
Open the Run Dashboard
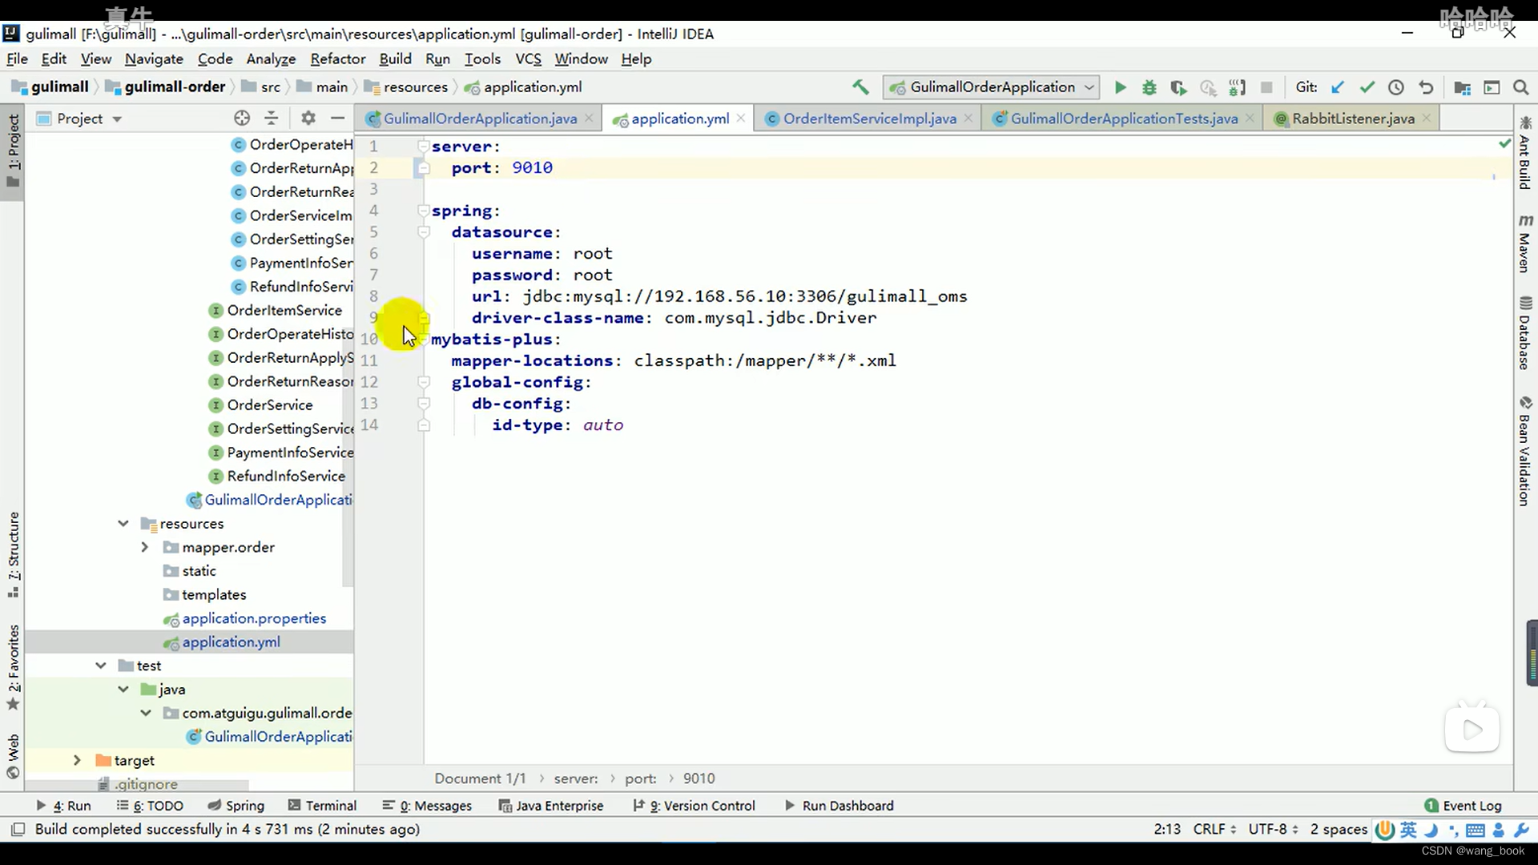839,806
